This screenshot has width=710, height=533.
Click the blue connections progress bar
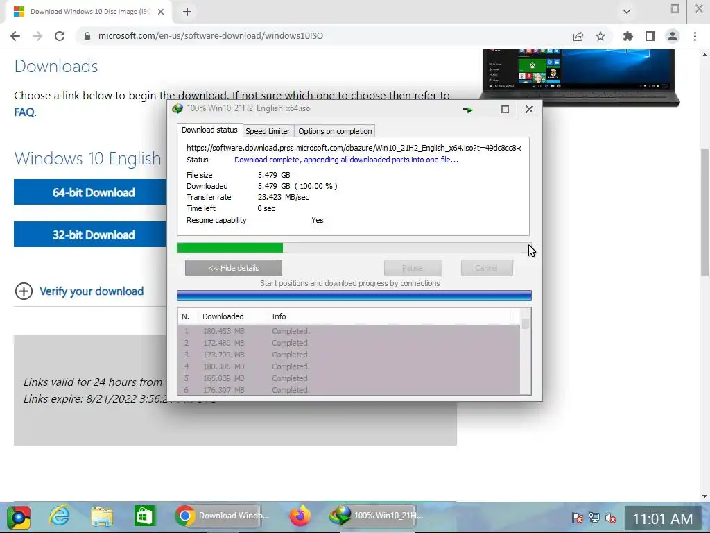(354, 296)
